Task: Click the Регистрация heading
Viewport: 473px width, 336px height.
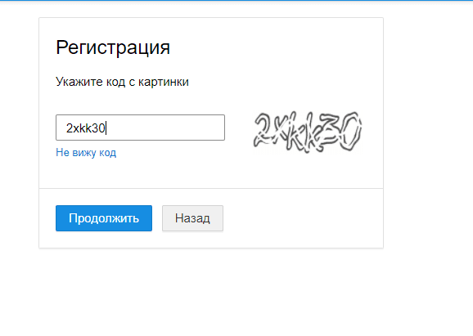Action: pos(113,47)
